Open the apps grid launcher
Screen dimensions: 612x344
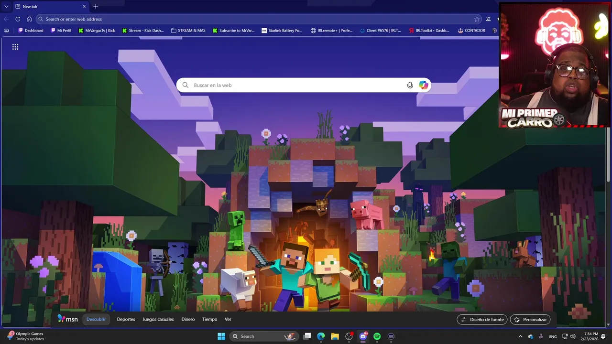(x=15, y=47)
